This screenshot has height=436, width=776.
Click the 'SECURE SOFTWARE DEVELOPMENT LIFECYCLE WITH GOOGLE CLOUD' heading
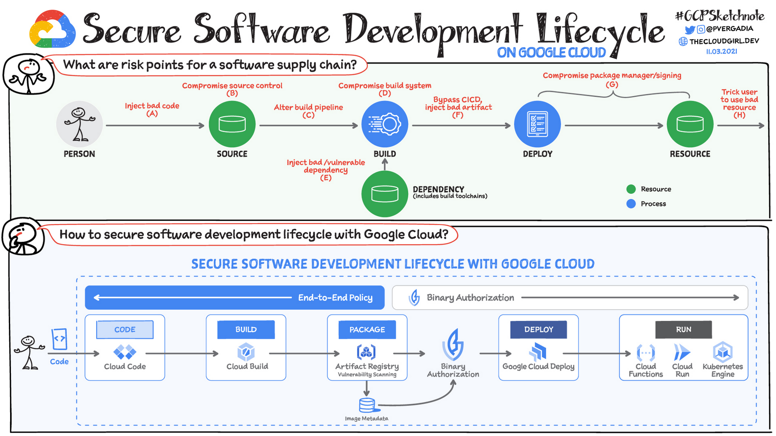393,264
